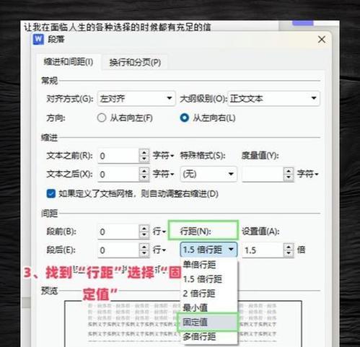The height and width of the screenshot is (347, 360).
Task: Increase 文本之后(X) value with up arrow
Action: coord(144,171)
